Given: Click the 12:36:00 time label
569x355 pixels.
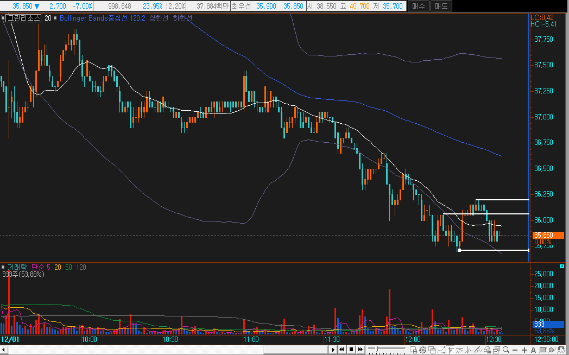Looking at the screenshot, I should click(546, 340).
